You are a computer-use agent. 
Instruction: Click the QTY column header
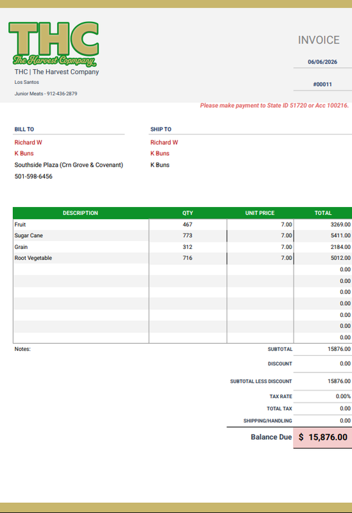[x=188, y=213]
